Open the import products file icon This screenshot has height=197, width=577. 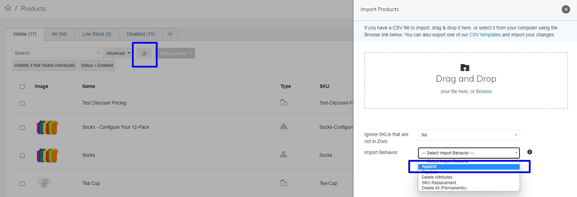pyautogui.click(x=144, y=53)
